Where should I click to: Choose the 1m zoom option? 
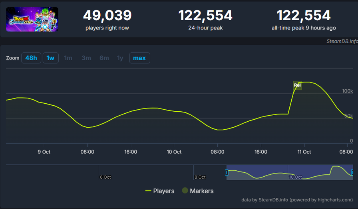point(68,58)
